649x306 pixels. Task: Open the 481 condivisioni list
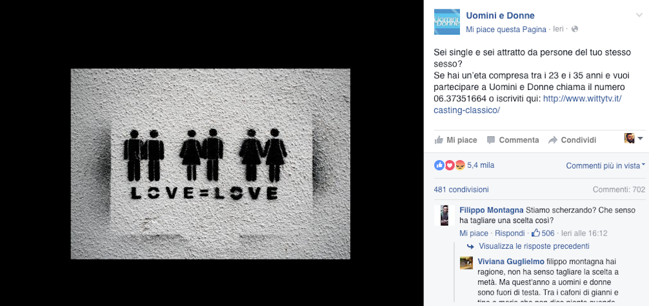pos(461,190)
